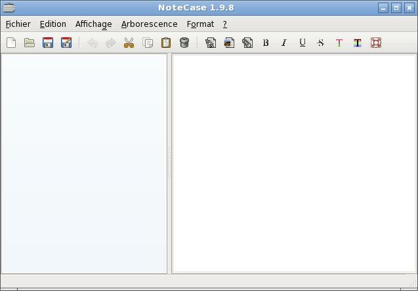Close the NoteCase window
This screenshot has height=291, width=418.
[x=409, y=8]
